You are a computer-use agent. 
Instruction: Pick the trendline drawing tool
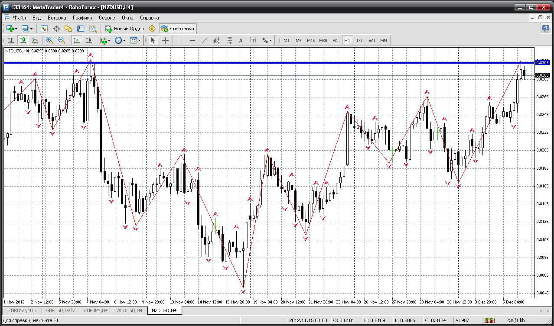click(x=205, y=40)
